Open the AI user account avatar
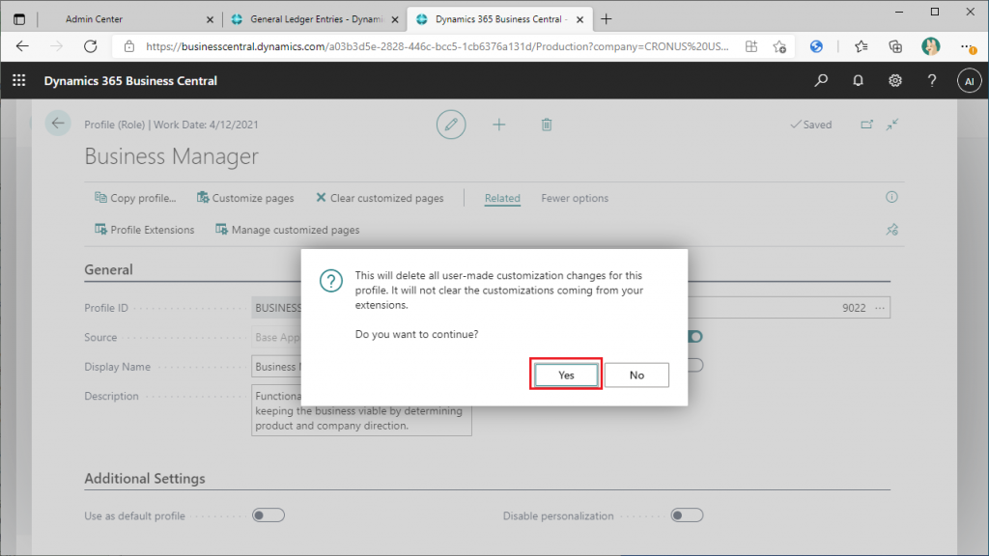The width and height of the screenshot is (989, 556). (969, 81)
